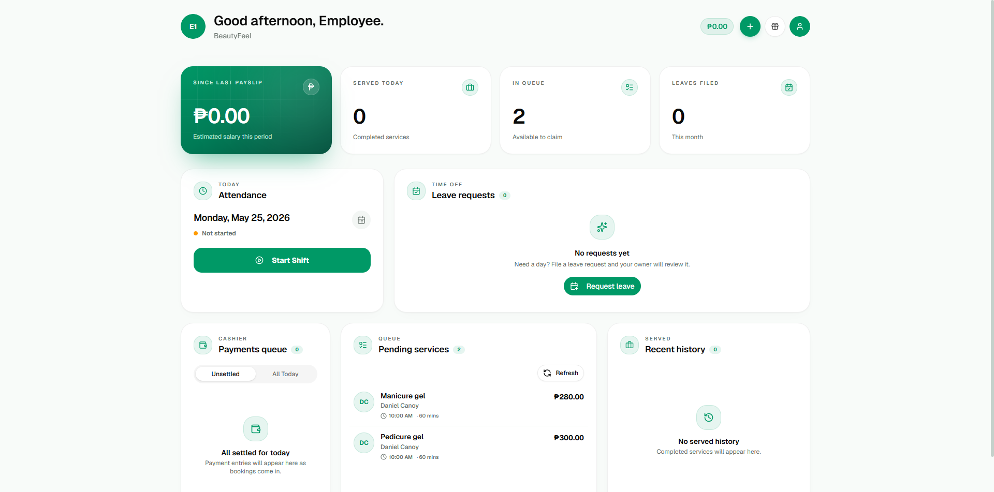Click the history icon above No served history
This screenshot has width=994, height=492.
point(709,418)
